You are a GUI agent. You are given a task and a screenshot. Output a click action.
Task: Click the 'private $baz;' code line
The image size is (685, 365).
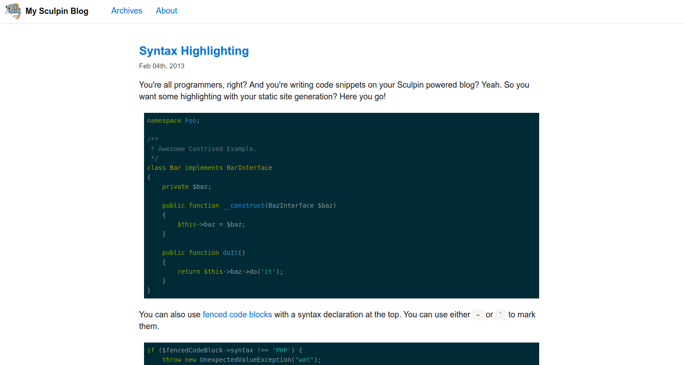click(x=186, y=187)
